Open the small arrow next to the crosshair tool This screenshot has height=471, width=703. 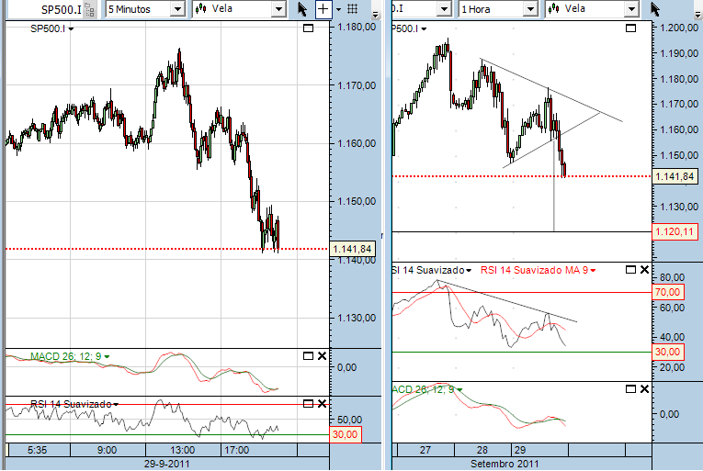coord(338,9)
